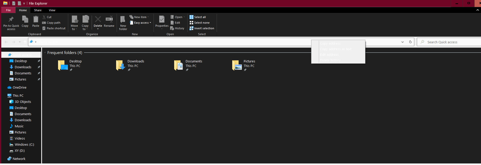Open Desktop under This PC
481x165 pixels.
(21, 108)
